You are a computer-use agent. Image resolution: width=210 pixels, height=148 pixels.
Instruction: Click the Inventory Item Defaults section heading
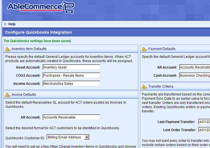pos(29,49)
